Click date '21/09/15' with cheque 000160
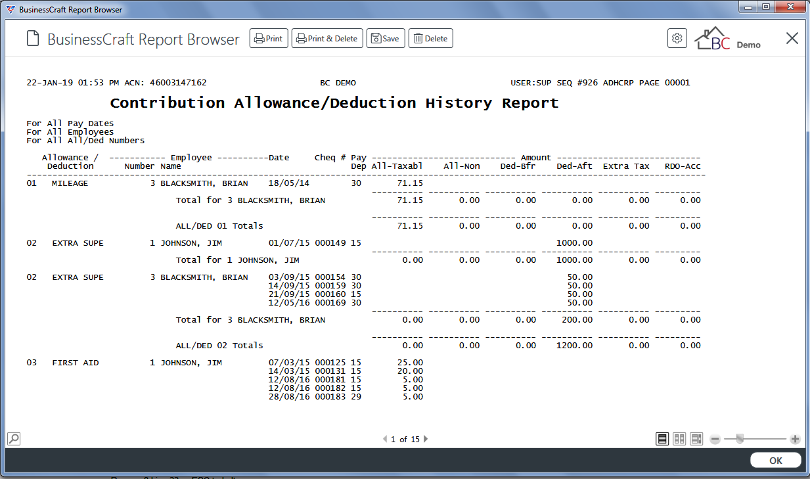This screenshot has width=810, height=479. point(289,294)
